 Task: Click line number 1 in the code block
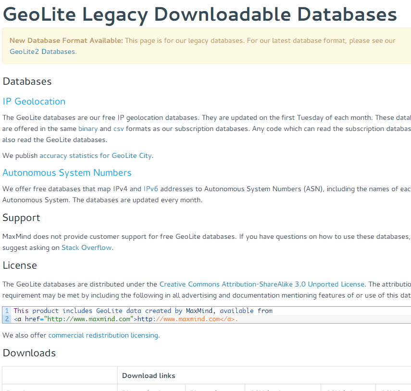pyautogui.click(x=7, y=311)
